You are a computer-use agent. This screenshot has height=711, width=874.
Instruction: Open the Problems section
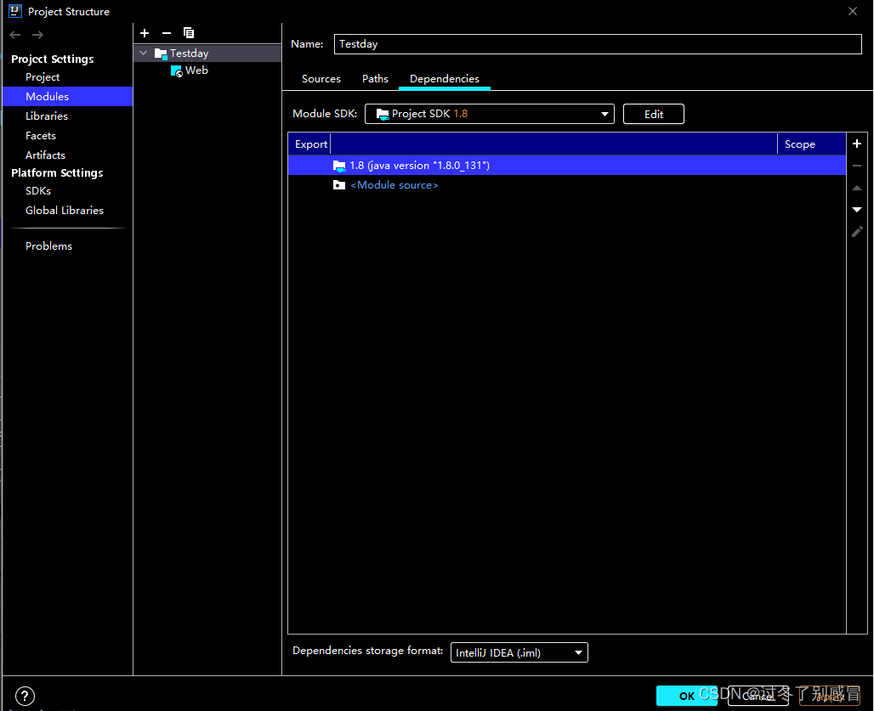click(x=48, y=245)
